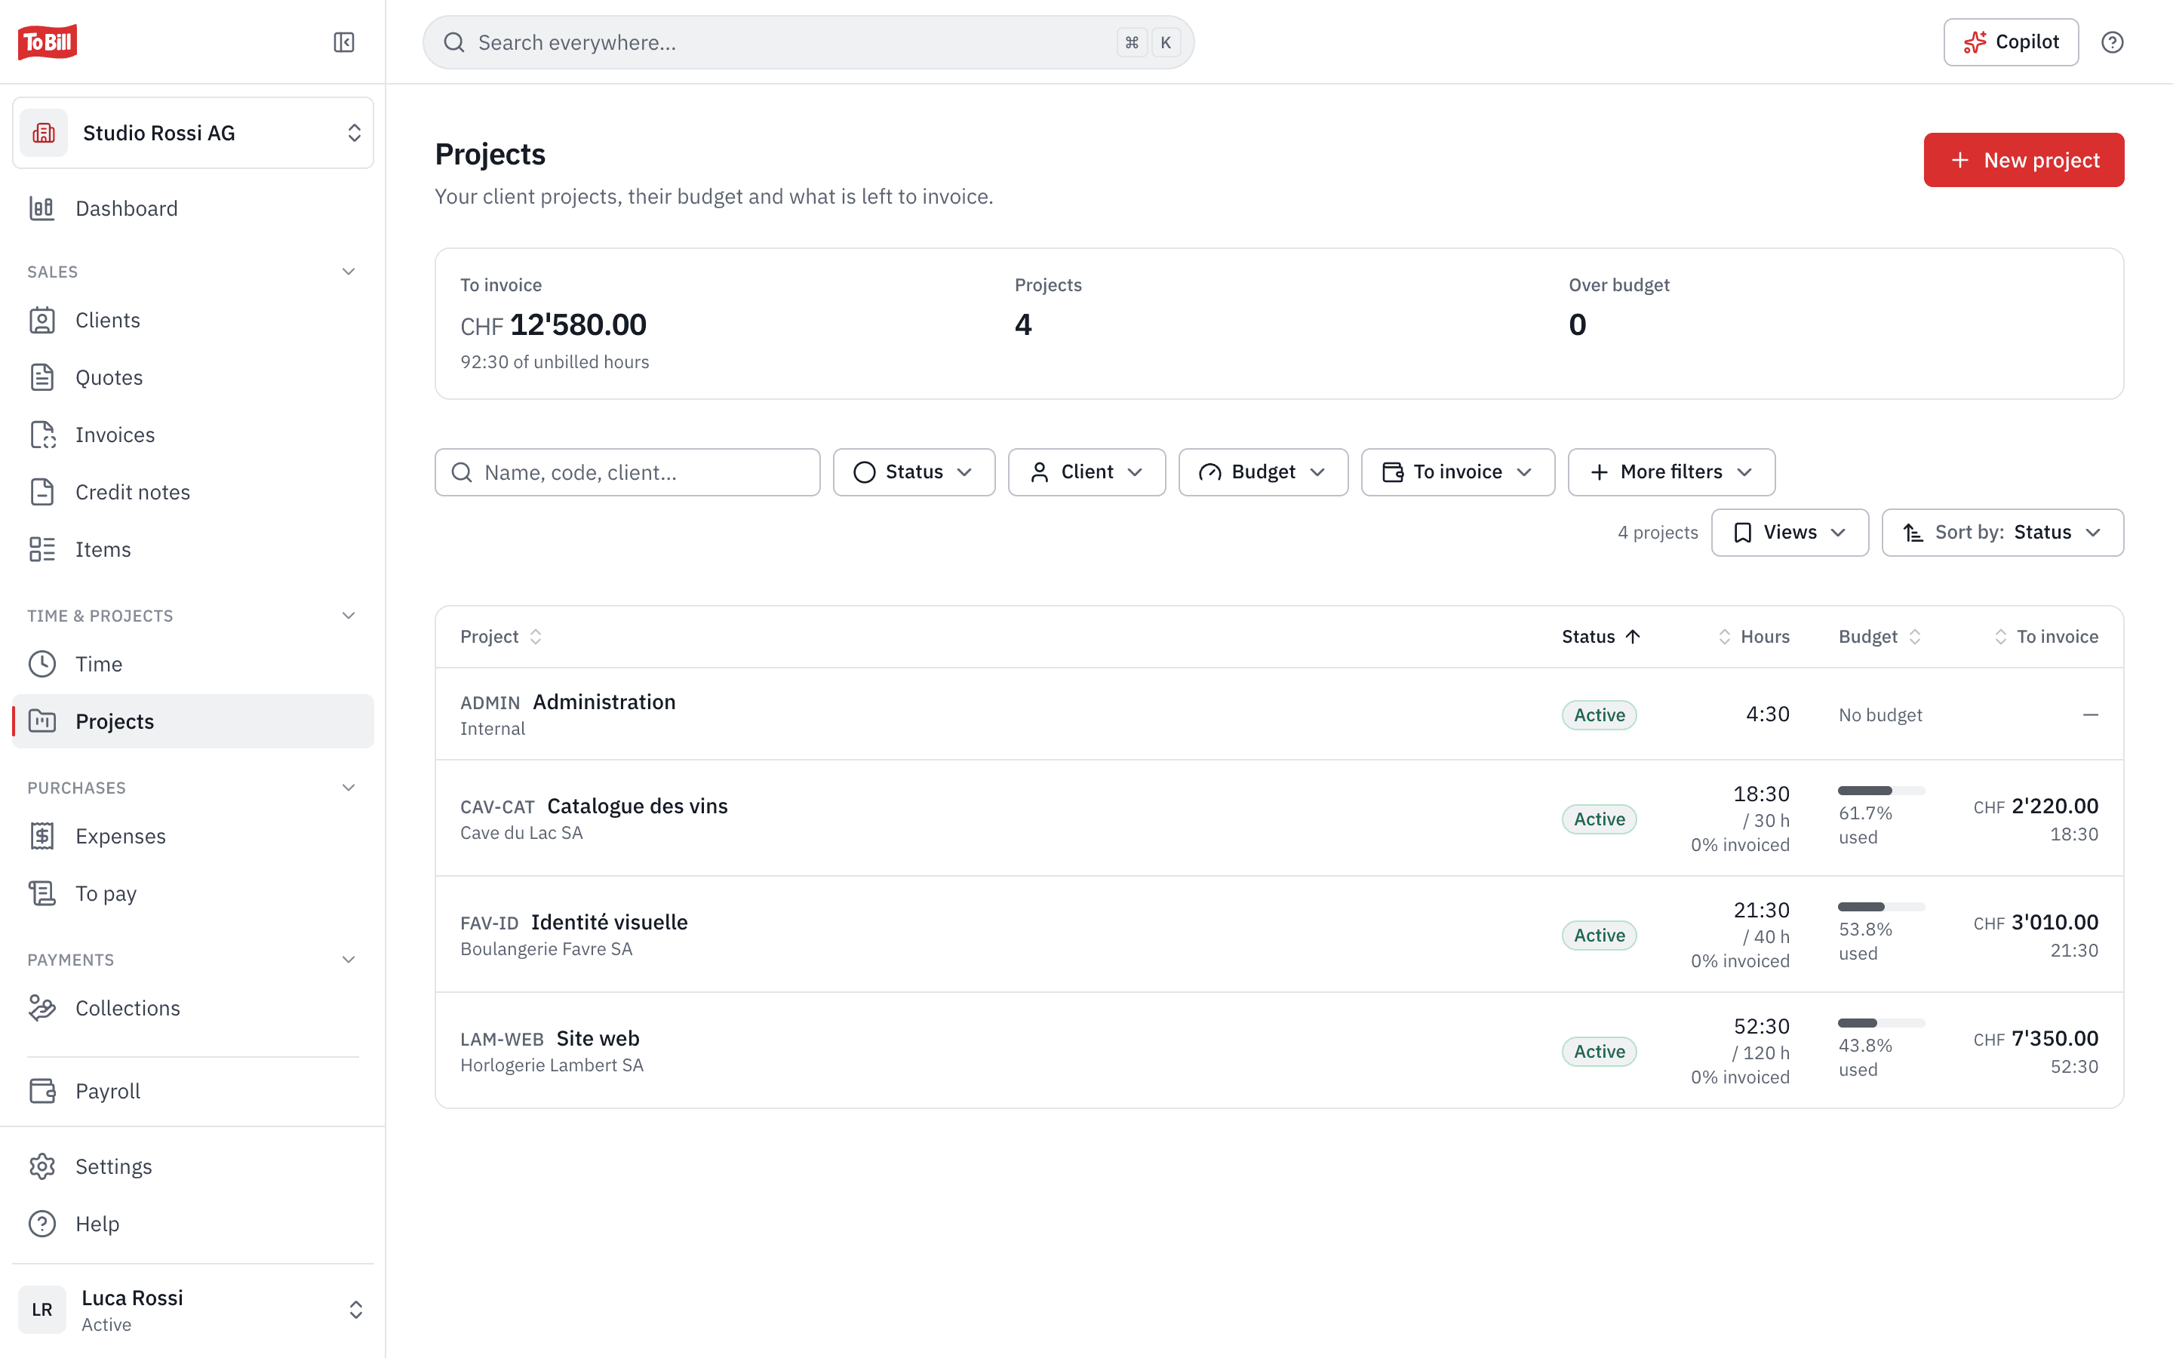Click the 43.8% used budget bar
The width and height of the screenshot is (2173, 1358).
coord(1881,1023)
